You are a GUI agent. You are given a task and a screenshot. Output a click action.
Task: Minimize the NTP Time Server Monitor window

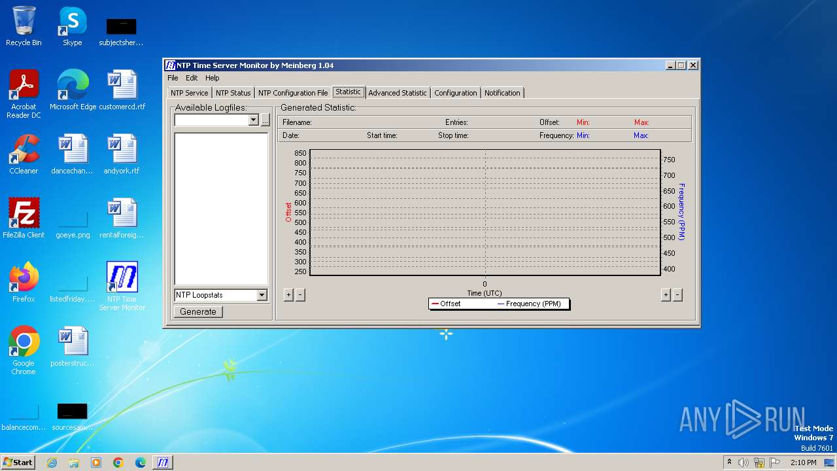click(x=671, y=65)
